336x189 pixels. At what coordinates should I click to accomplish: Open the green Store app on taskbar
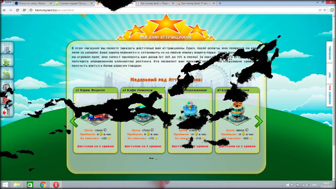tap(30, 185)
